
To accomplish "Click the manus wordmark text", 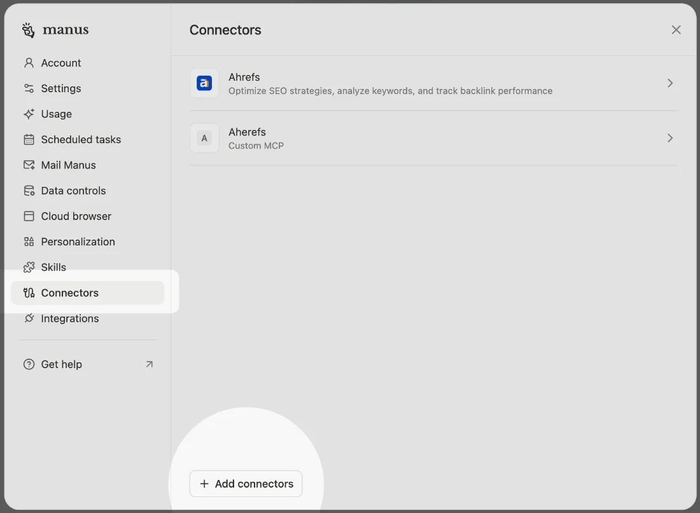I will 66,30.
